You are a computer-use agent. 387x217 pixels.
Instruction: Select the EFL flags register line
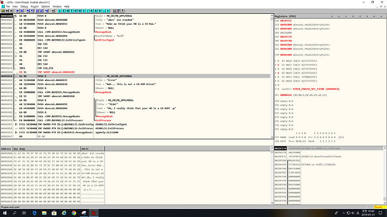[x=301, y=95]
